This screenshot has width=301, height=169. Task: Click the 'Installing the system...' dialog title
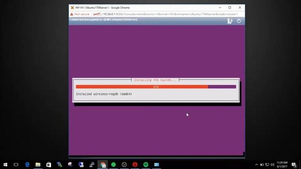(x=155, y=80)
